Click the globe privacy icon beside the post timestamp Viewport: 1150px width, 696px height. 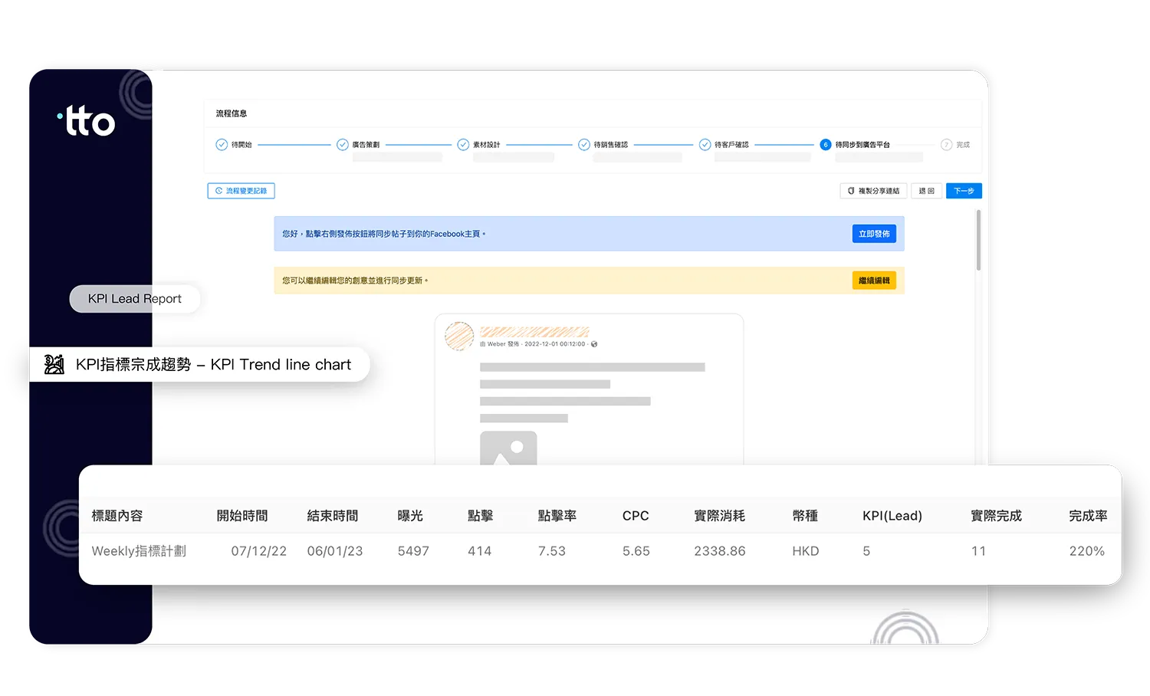[x=593, y=344]
